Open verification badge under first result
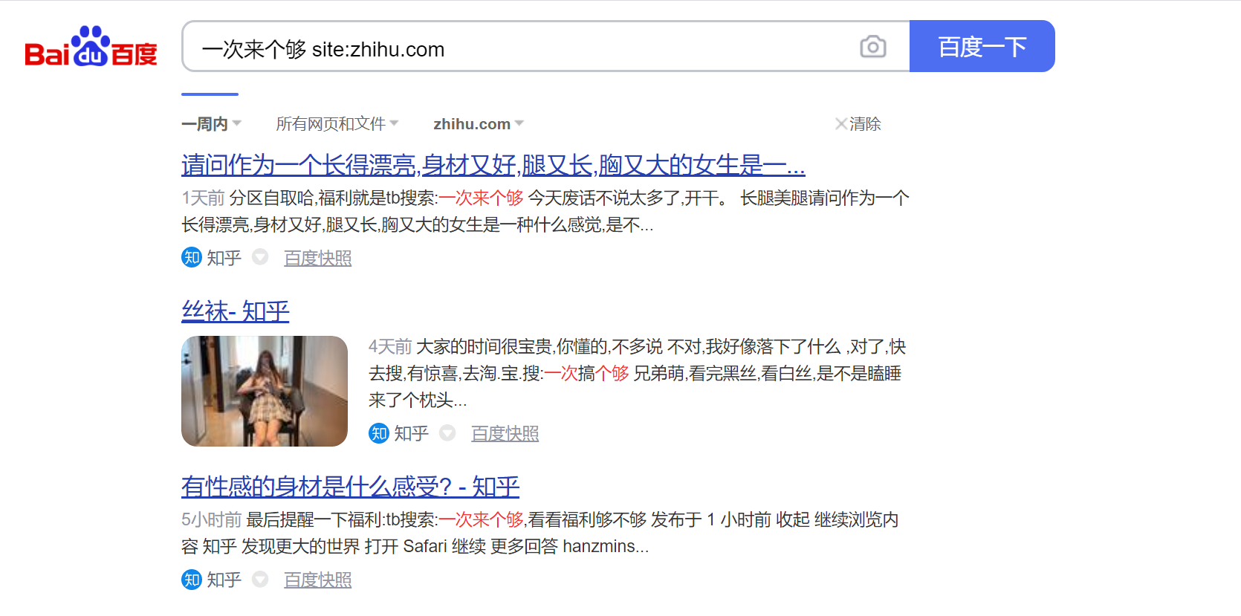This screenshot has height=616, width=1241. (x=260, y=257)
